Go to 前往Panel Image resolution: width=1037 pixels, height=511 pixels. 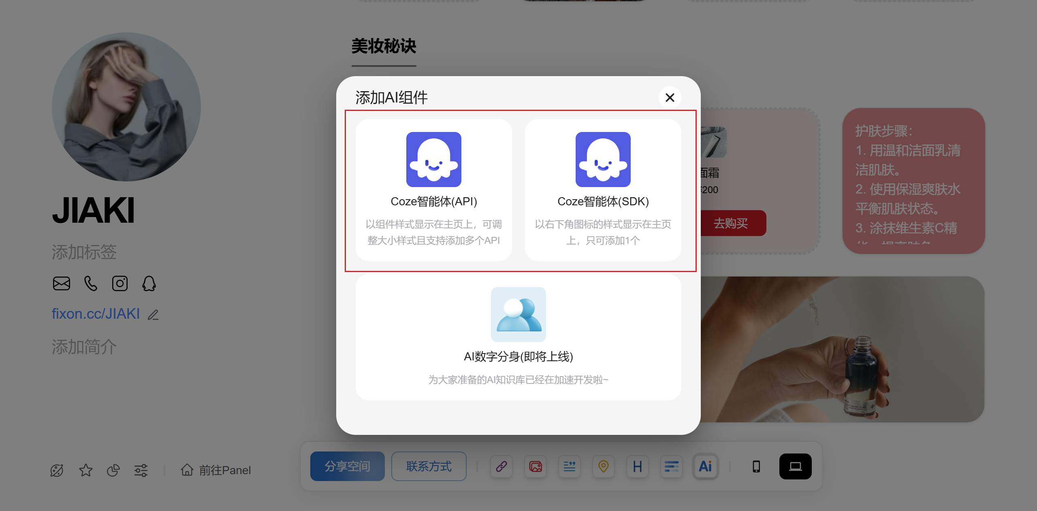(216, 470)
